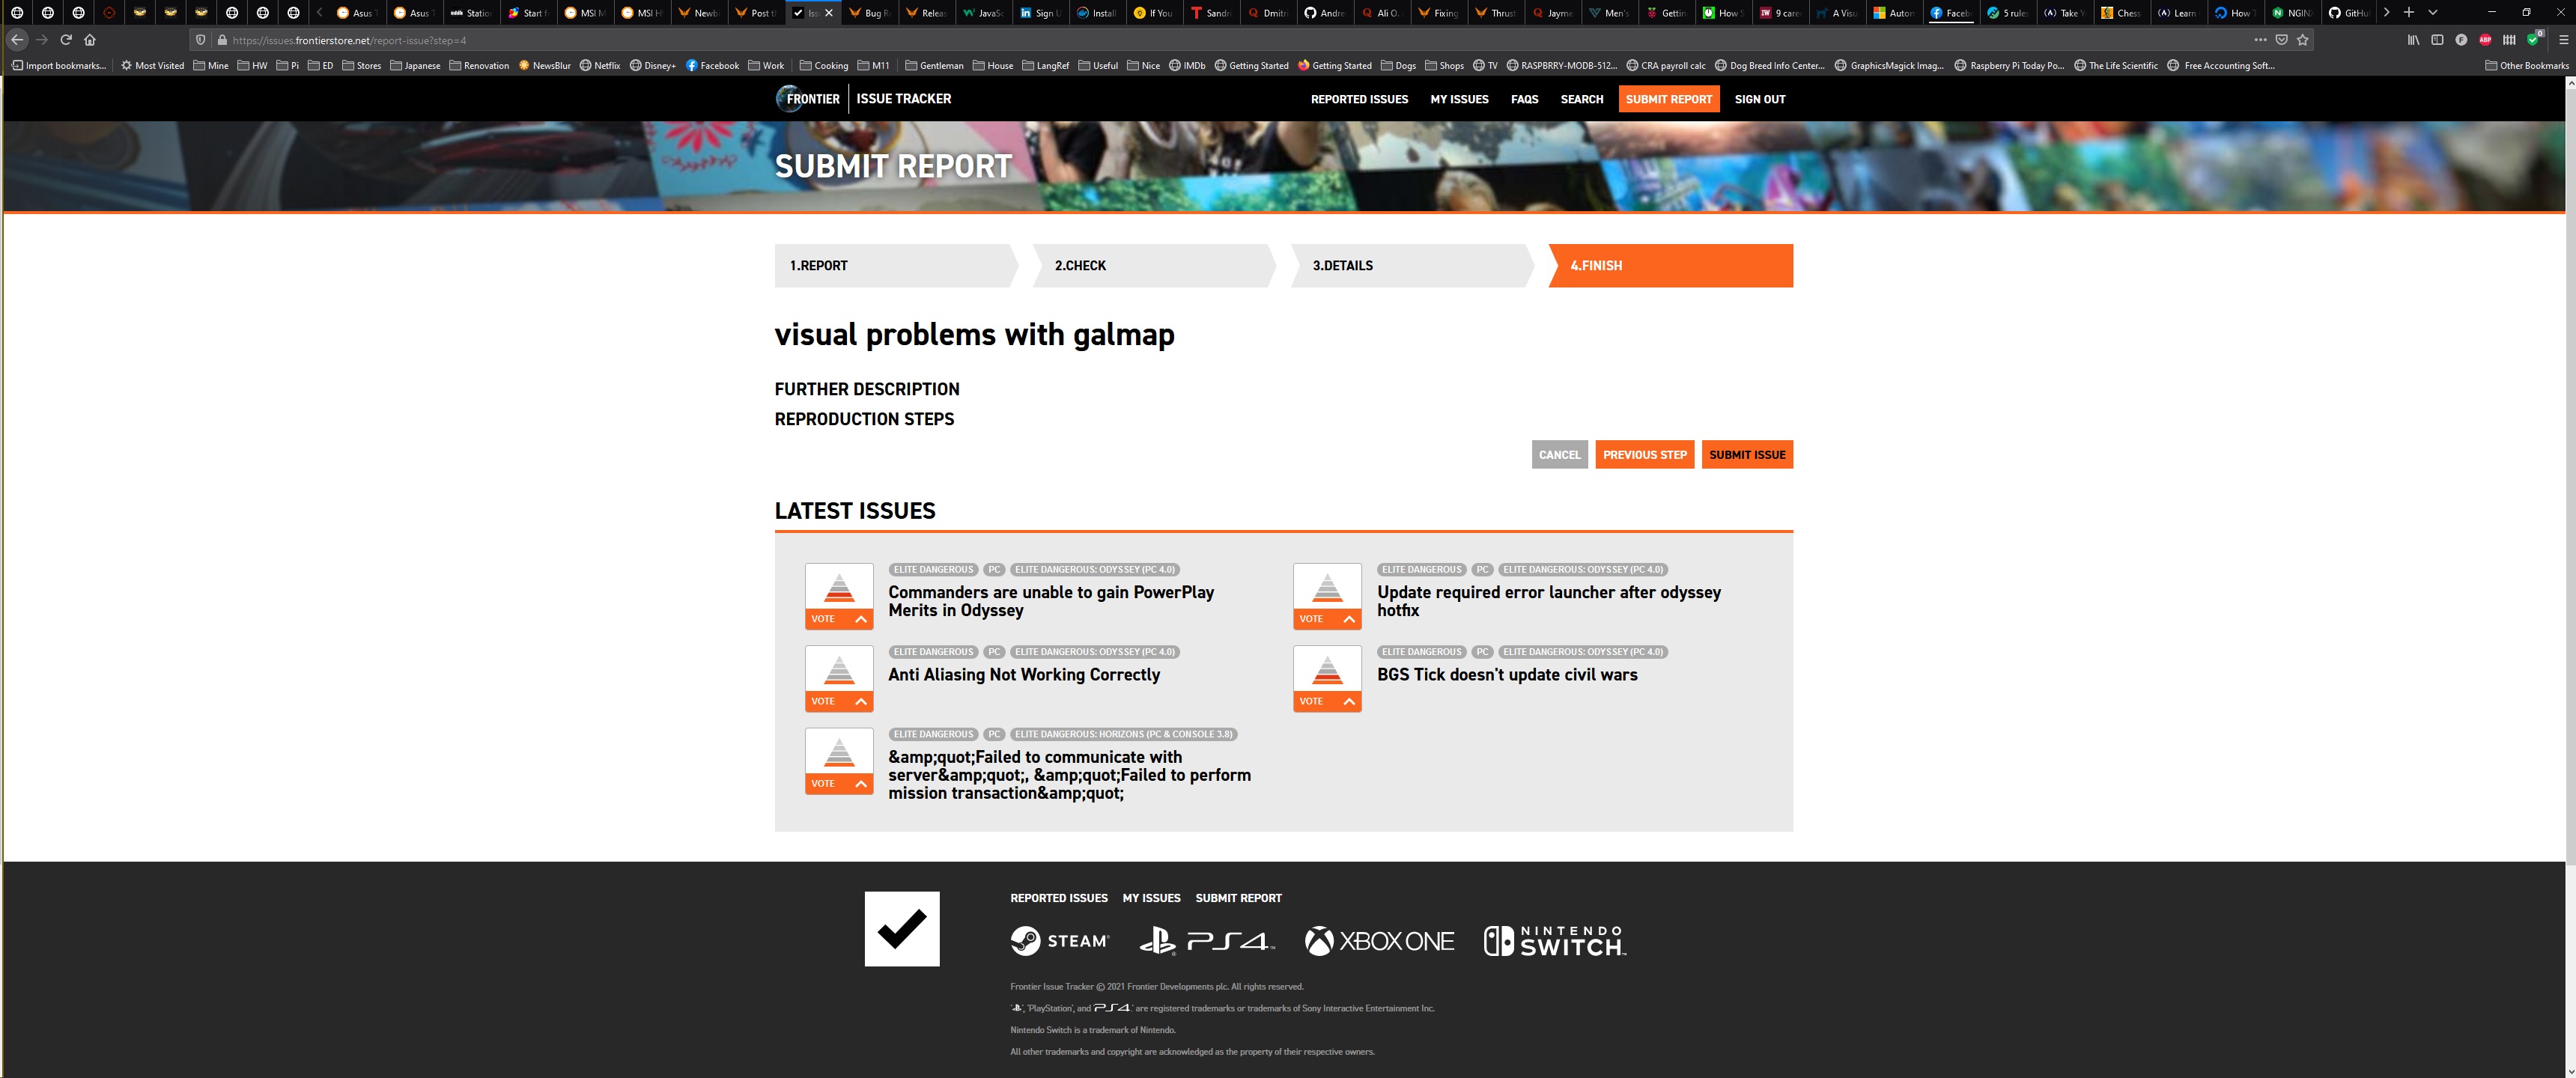The height and width of the screenshot is (1078, 2576).
Task: Go to step 1.Report
Action: click(895, 266)
